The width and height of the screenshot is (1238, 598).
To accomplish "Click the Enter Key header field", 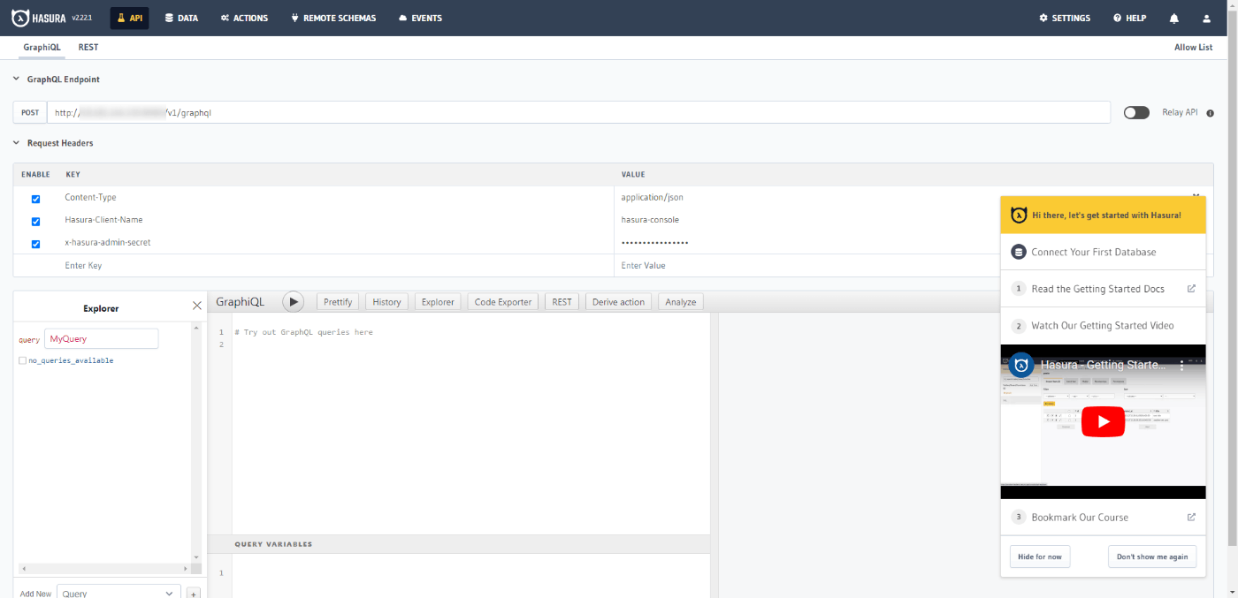I will click(336, 265).
